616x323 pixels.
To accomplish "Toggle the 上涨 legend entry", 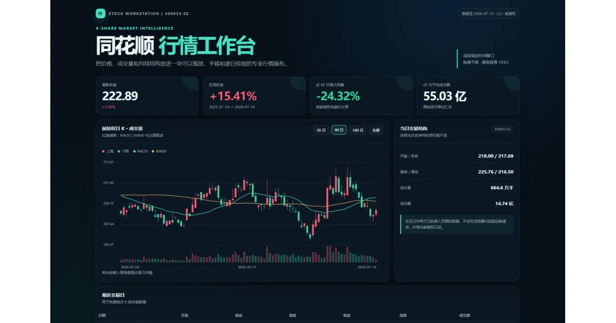I will (x=108, y=151).
